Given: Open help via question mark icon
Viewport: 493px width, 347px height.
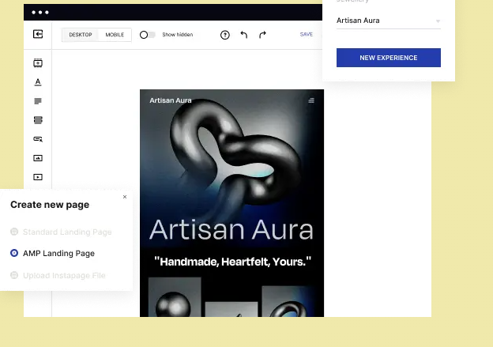Looking at the screenshot, I should click(x=225, y=35).
